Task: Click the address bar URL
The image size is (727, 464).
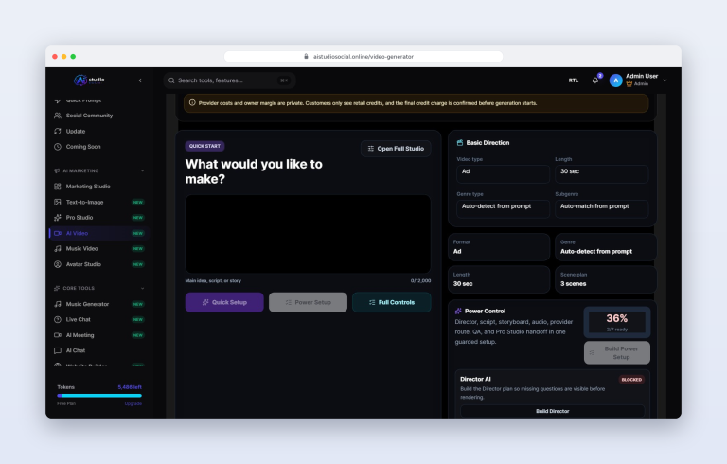Action: (x=363, y=57)
